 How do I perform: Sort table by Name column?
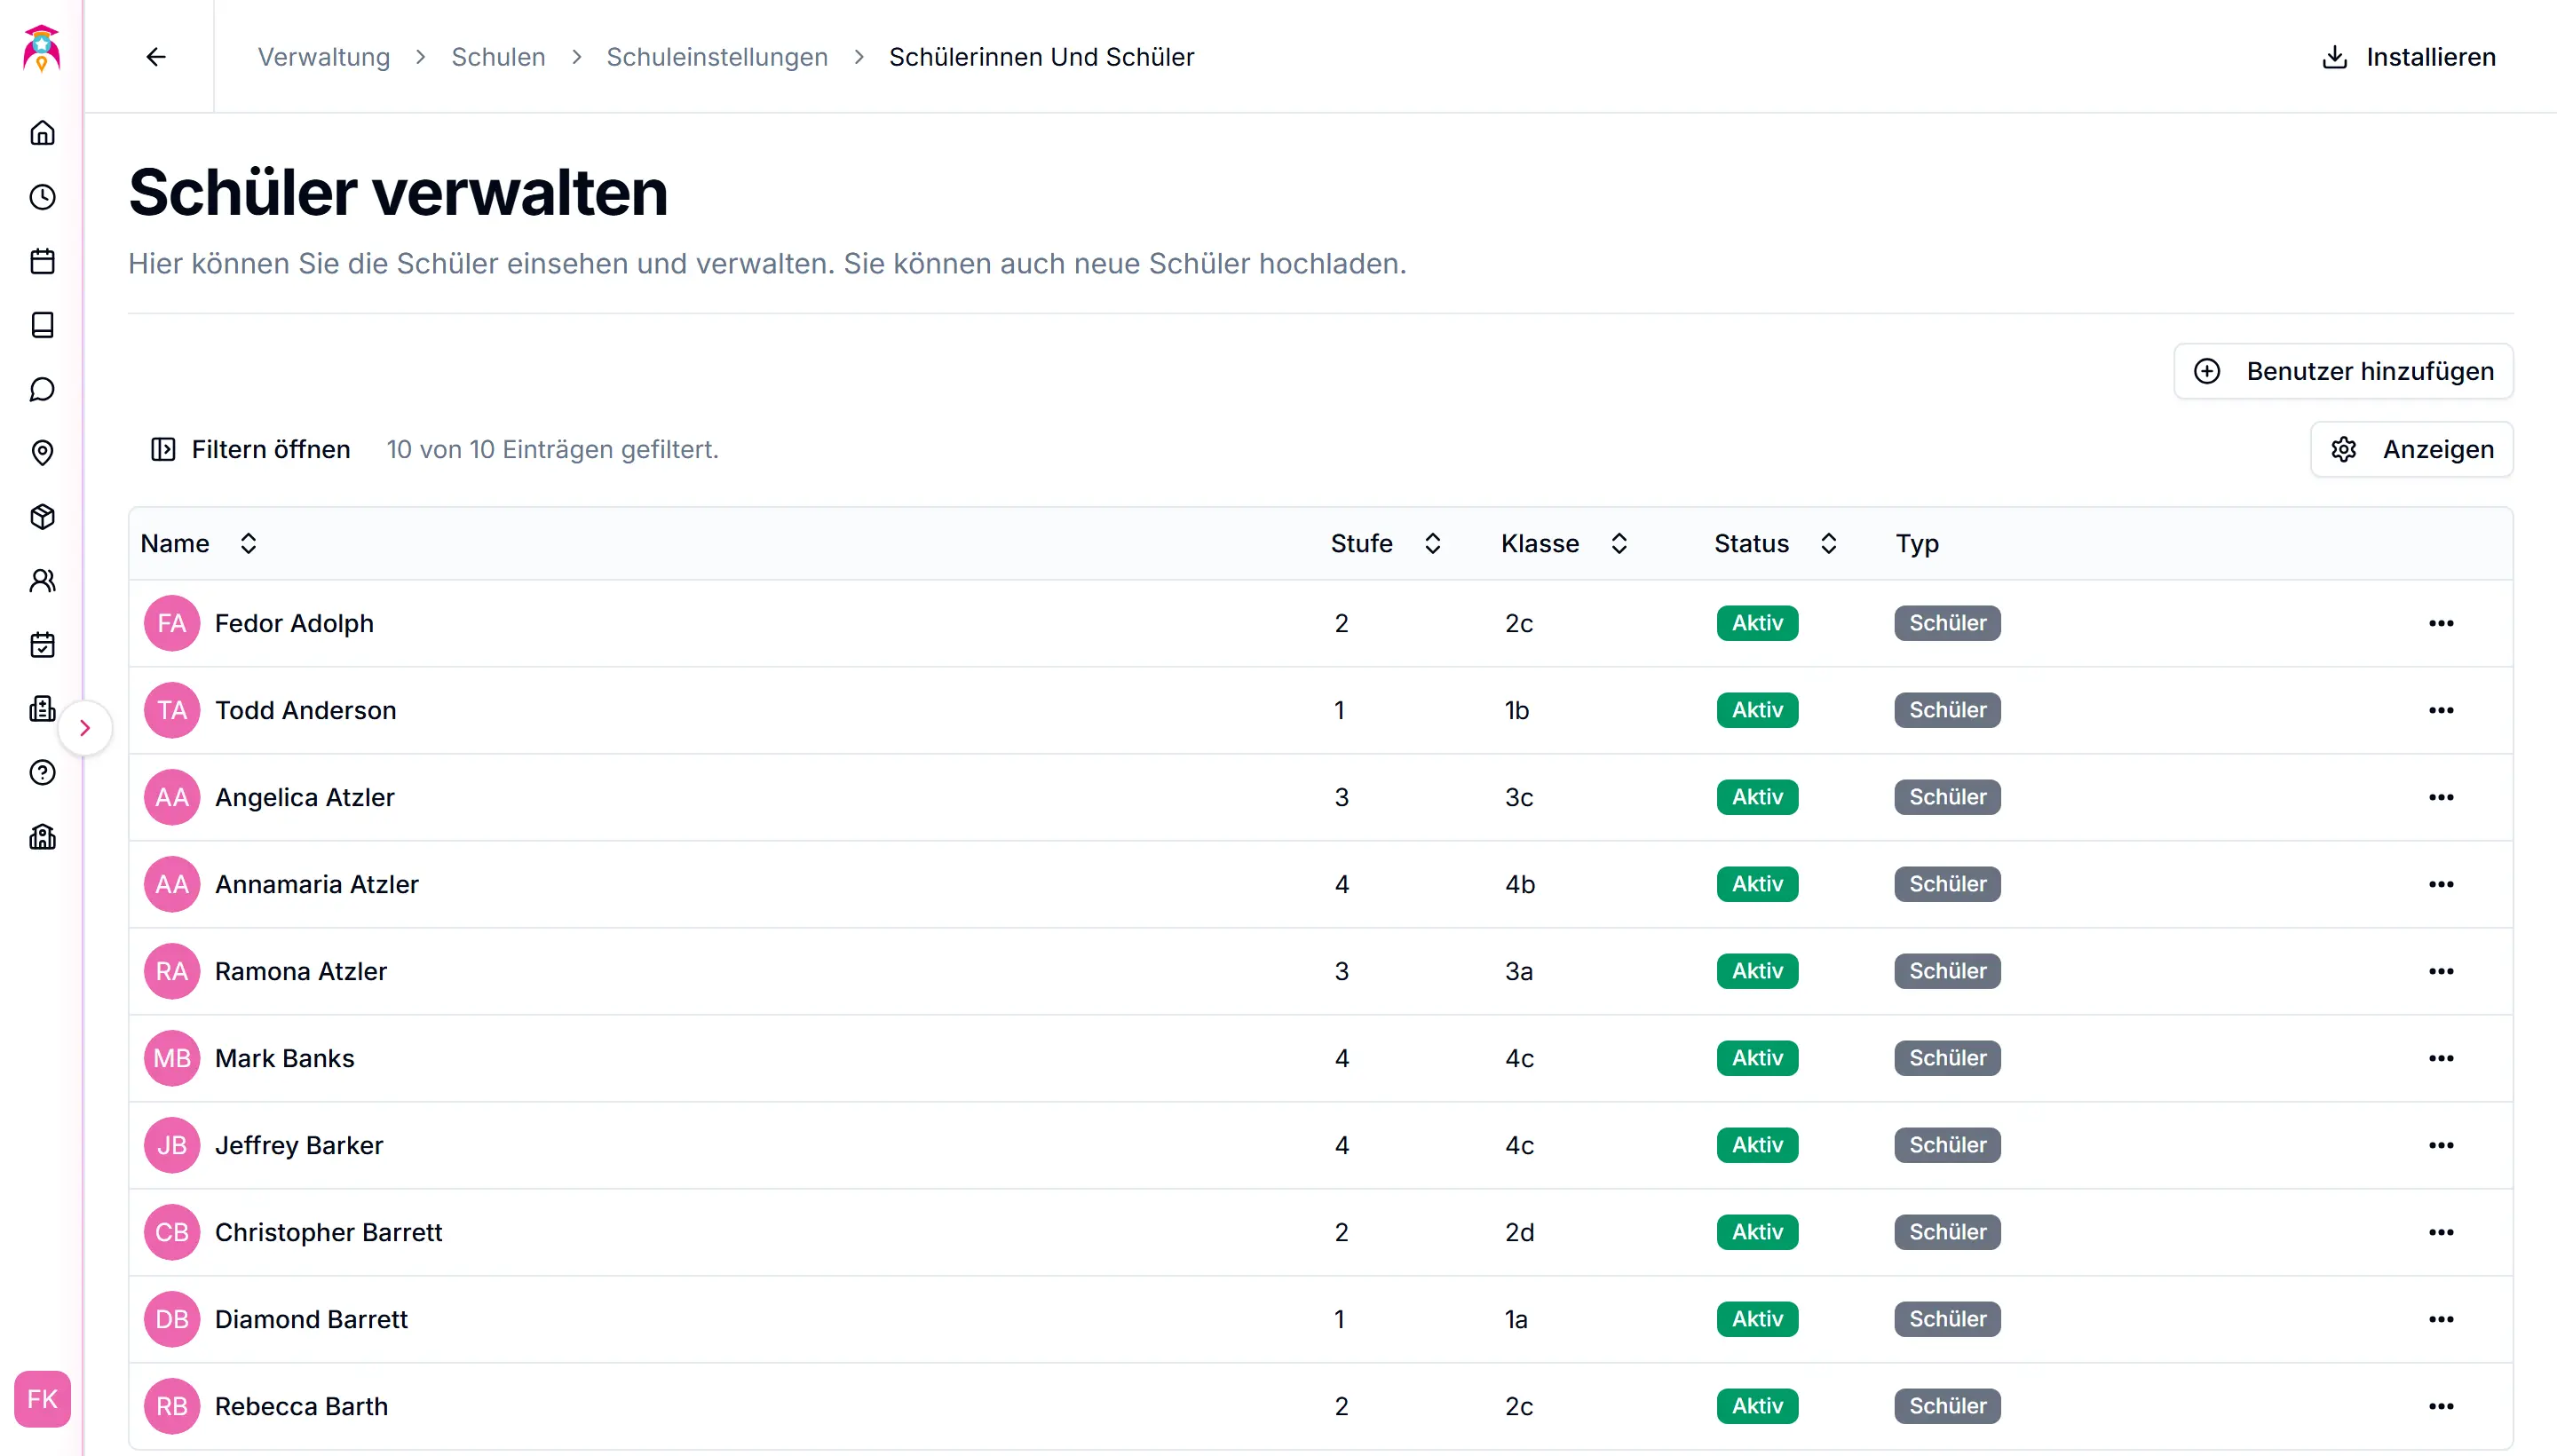pos(248,543)
